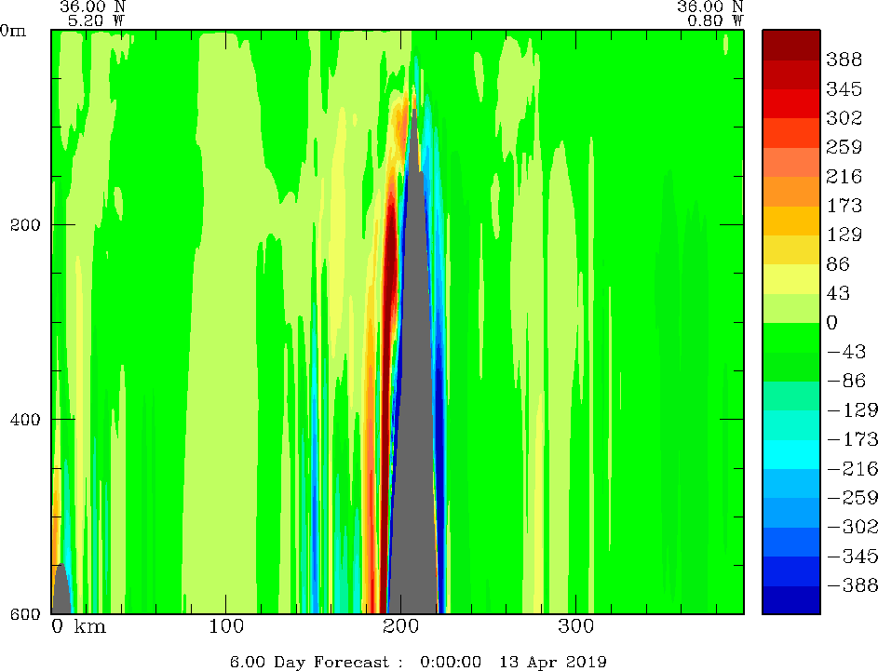
Task: Click the orange-red swatch between 259 and 302
Action: tap(791, 133)
